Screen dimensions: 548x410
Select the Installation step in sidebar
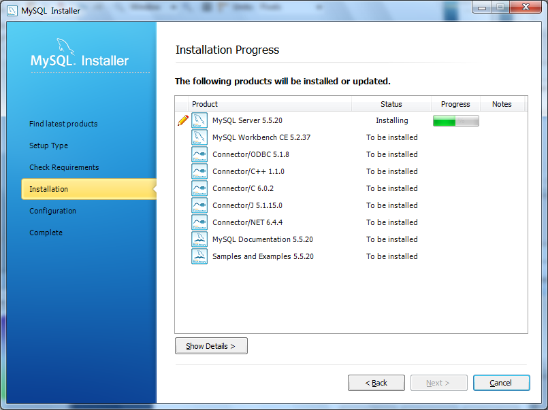click(88, 189)
